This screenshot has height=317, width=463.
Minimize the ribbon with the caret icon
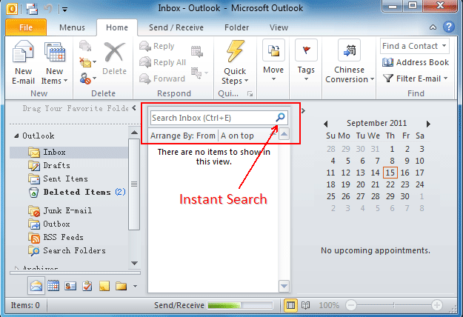433,27
